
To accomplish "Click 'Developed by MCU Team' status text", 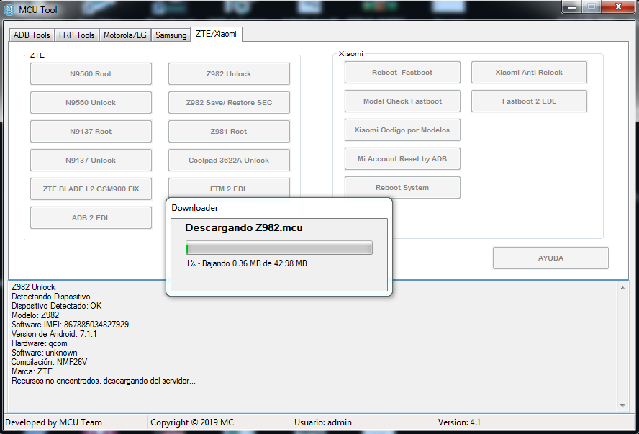I will (x=53, y=422).
